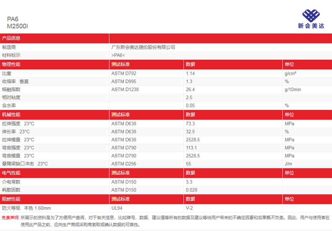332x231 pixels.
Task: Click the g/10min unit cell
Action: tap(293, 89)
